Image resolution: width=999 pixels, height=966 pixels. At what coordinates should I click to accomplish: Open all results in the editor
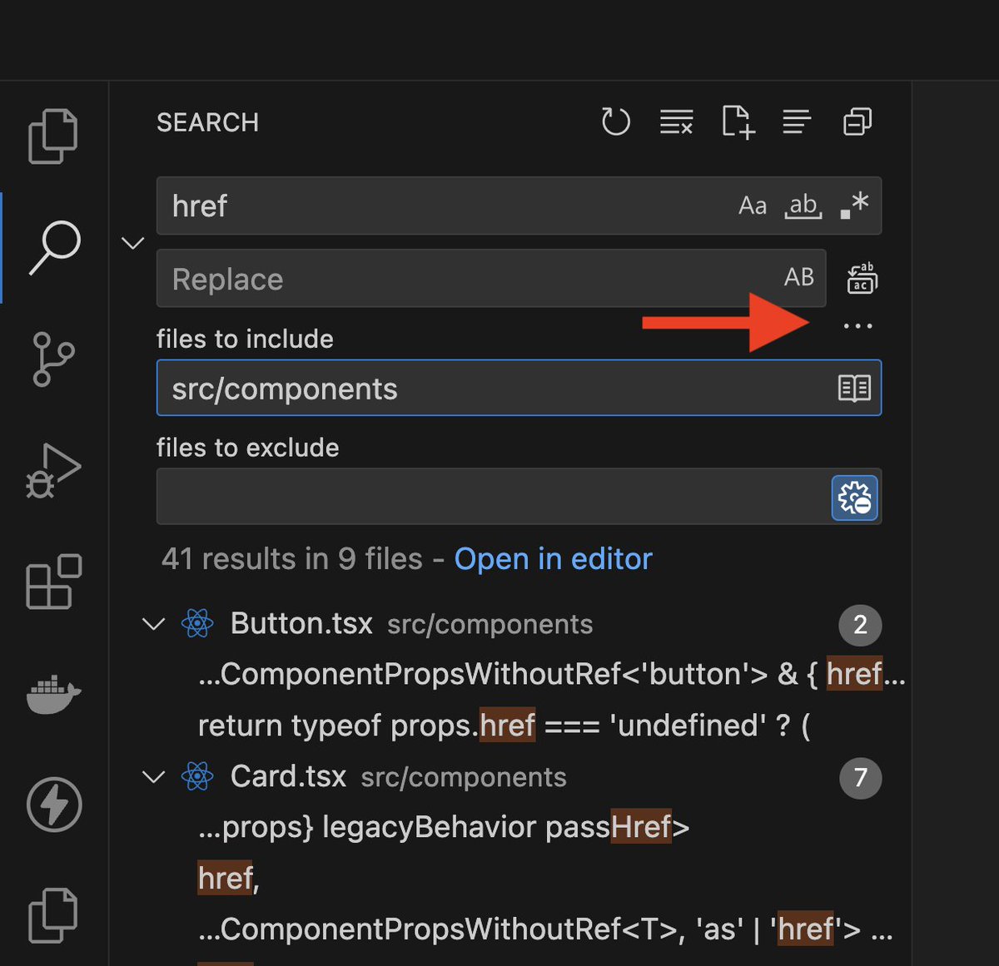click(x=553, y=558)
